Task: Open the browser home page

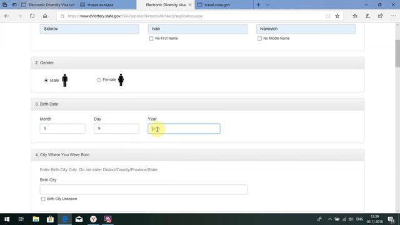Action: tap(45, 16)
